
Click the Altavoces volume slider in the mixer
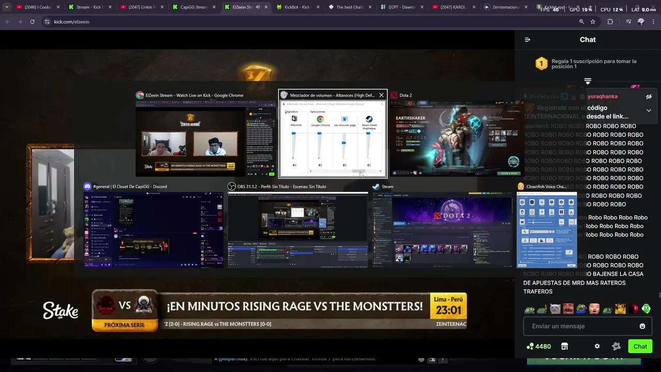[294, 146]
